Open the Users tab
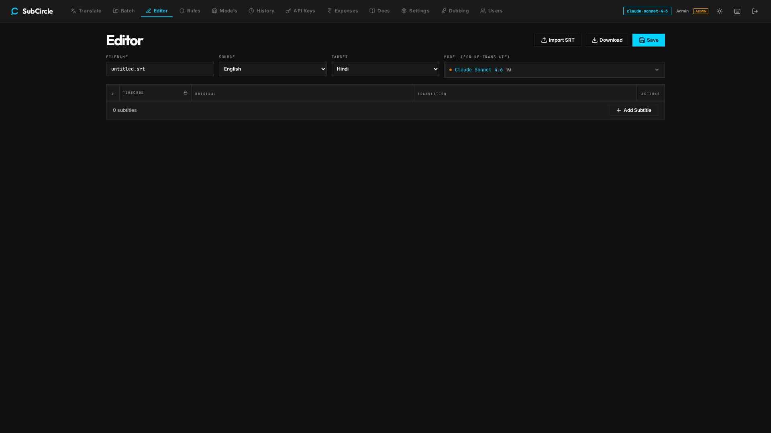Image resolution: width=771 pixels, height=433 pixels. (492, 11)
